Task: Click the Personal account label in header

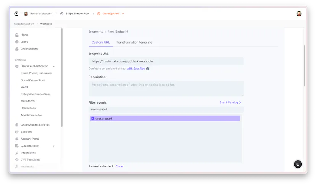Action: 41,14
